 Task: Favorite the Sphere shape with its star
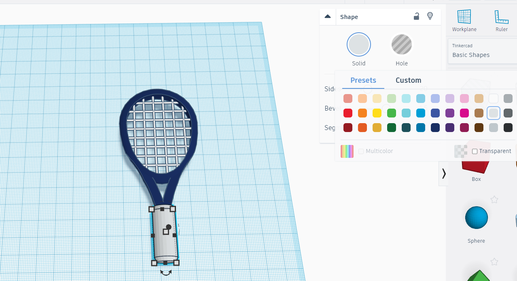(494, 199)
